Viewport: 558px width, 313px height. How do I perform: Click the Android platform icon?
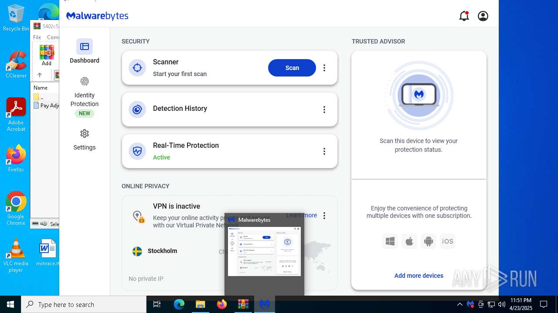coord(429,241)
